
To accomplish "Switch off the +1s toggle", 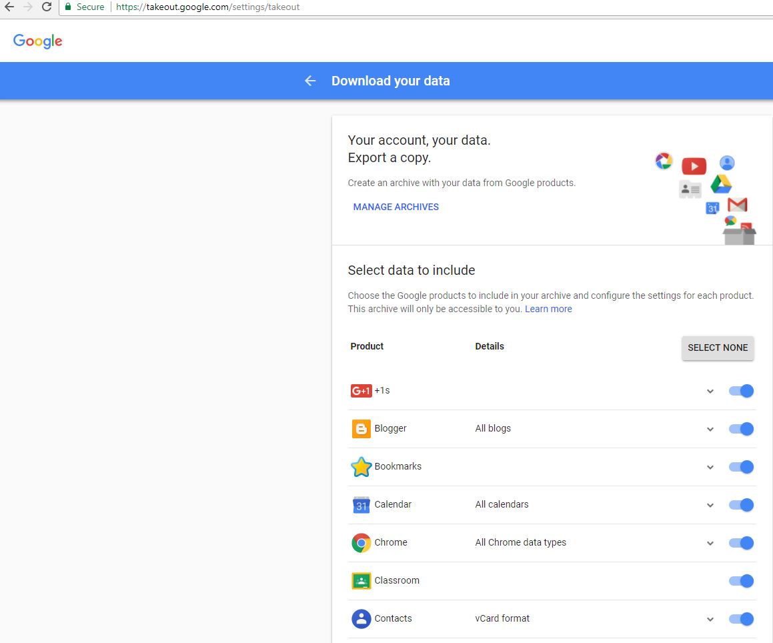I will point(741,391).
